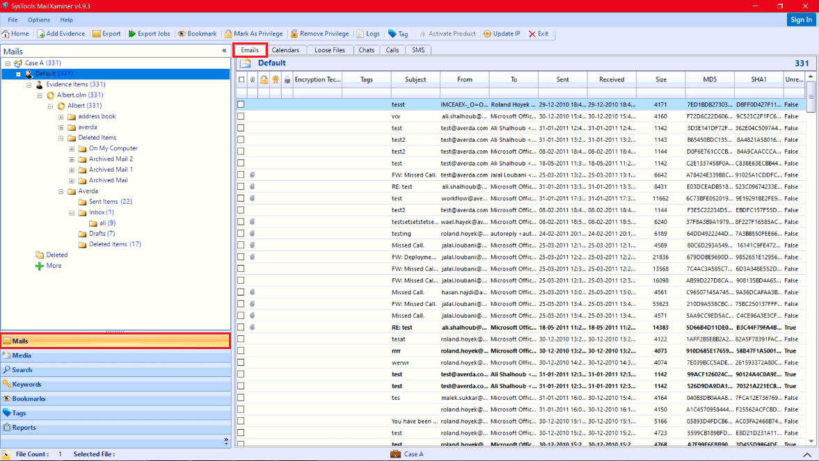Click the Update IP toolbar icon
The height and width of the screenshot is (461, 819).
click(x=487, y=34)
